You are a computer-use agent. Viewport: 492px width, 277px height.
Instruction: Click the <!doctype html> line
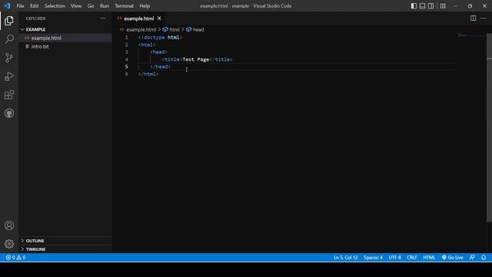160,38
